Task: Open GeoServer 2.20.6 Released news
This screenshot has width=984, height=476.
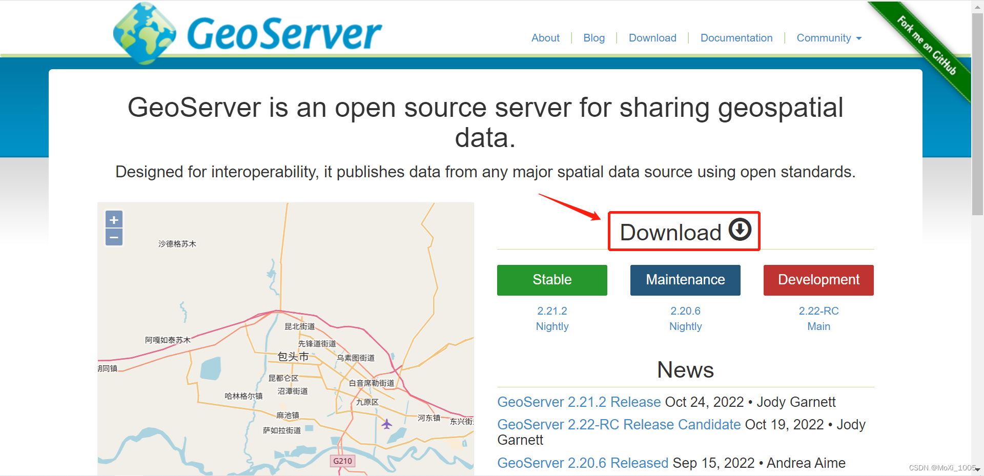Action: point(583,463)
